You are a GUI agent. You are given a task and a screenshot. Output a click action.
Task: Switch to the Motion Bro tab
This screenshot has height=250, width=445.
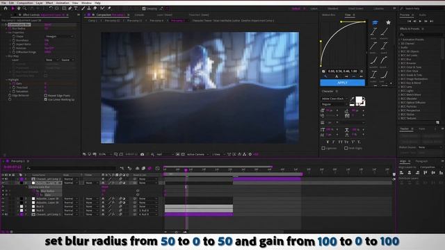(x=329, y=15)
